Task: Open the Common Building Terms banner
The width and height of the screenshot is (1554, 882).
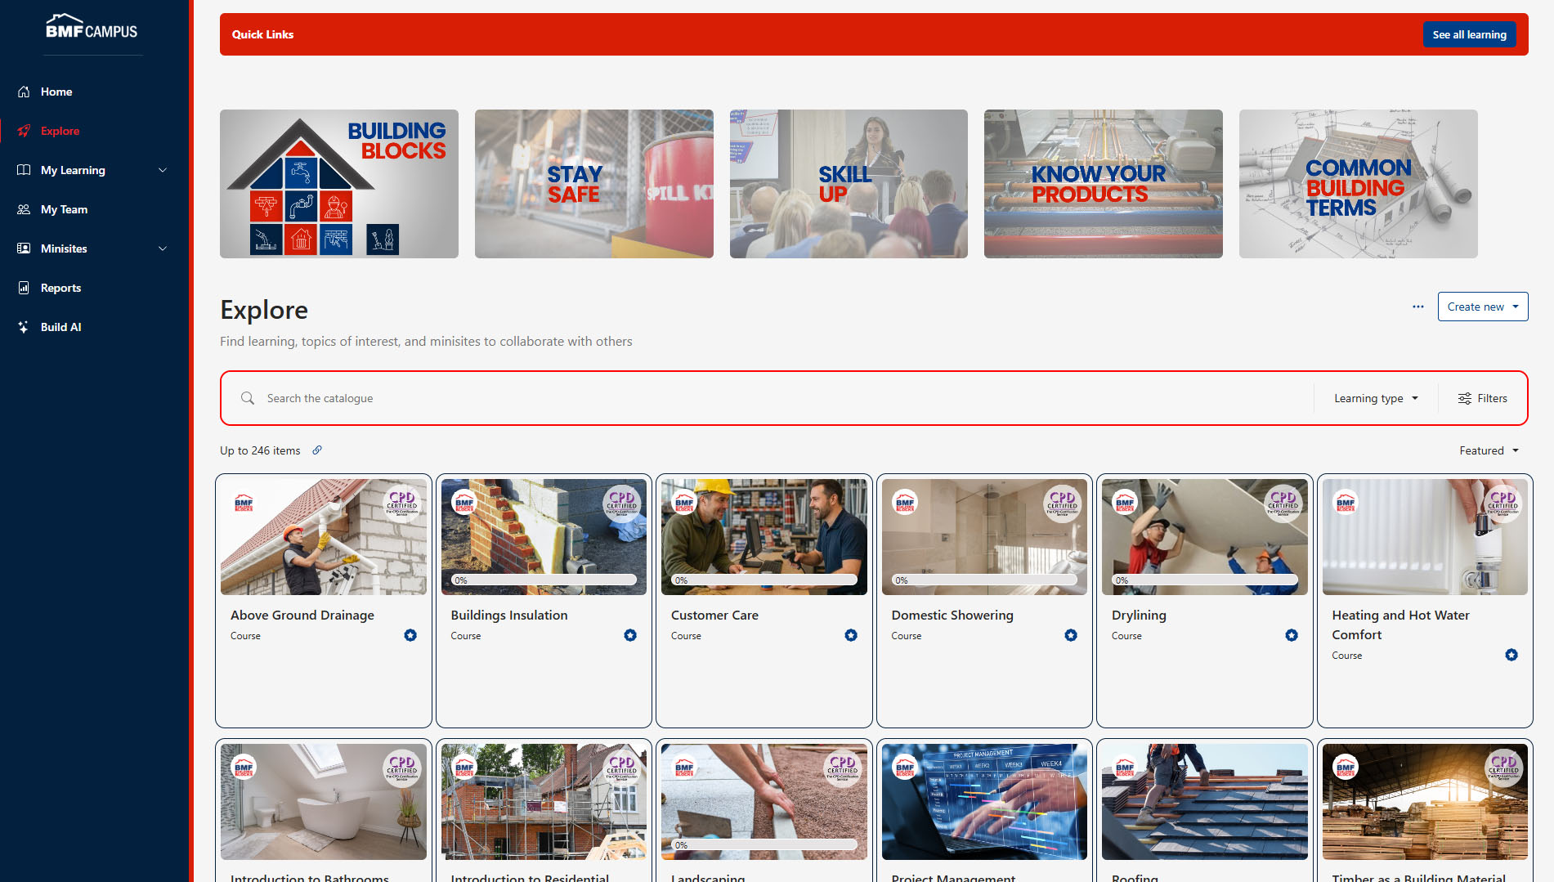Action: coord(1359,184)
